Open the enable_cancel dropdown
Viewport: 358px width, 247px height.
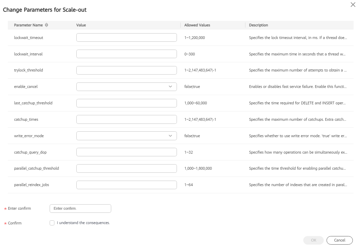[x=127, y=87]
